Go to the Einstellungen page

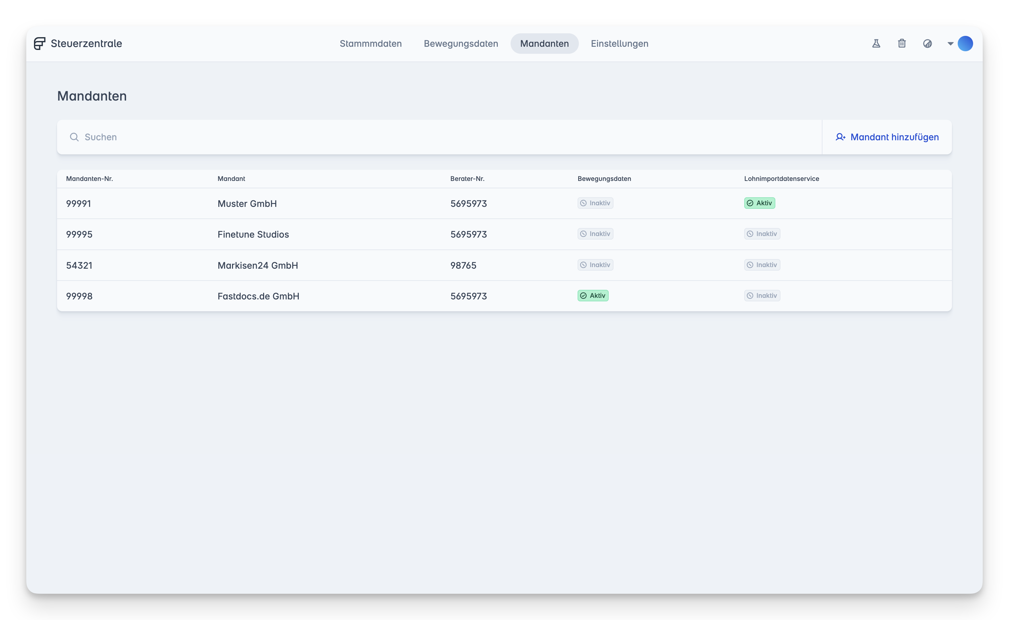click(619, 44)
